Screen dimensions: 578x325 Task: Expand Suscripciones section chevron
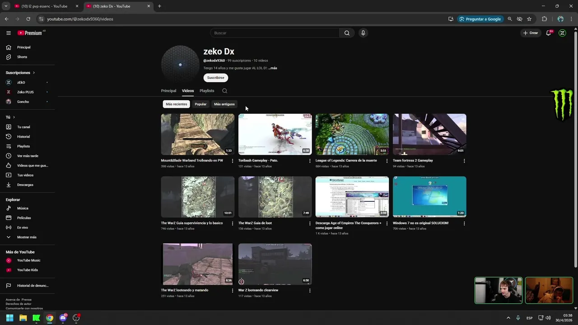pos(33,73)
